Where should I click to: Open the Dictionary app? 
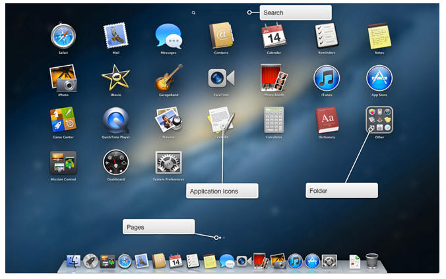coord(327,120)
